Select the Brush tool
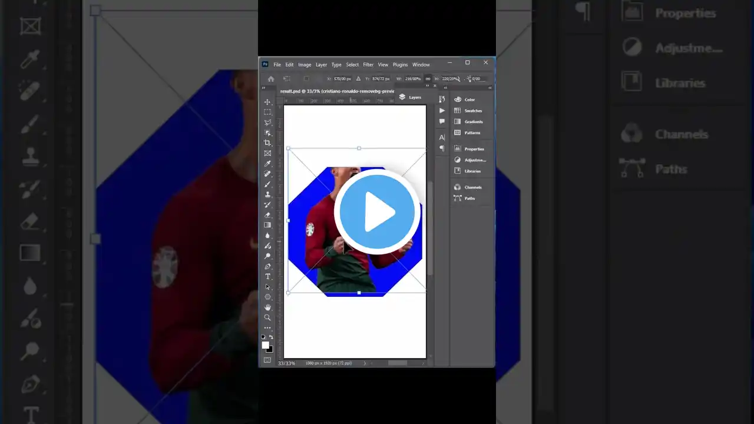754x424 pixels. tap(267, 184)
